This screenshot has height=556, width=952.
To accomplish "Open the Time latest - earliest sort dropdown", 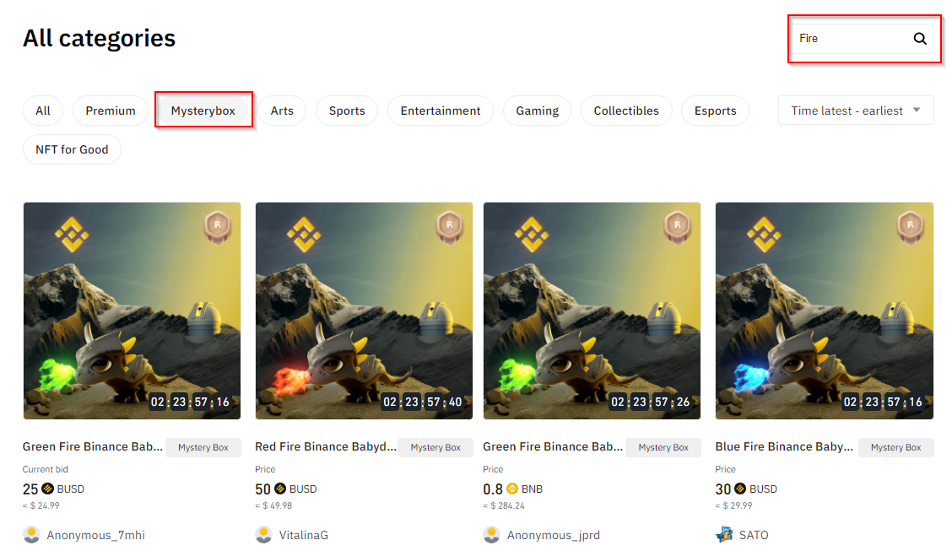I will tap(856, 111).
